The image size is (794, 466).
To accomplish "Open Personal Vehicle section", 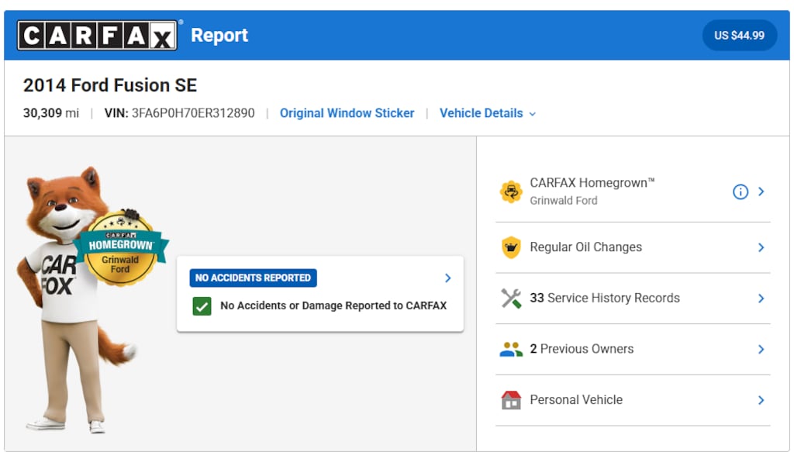I will [x=633, y=400].
